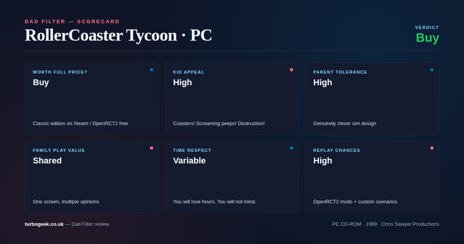Click the dot indicator on Worth Full Price card
The width and height of the screenshot is (464, 244).
coord(152,70)
